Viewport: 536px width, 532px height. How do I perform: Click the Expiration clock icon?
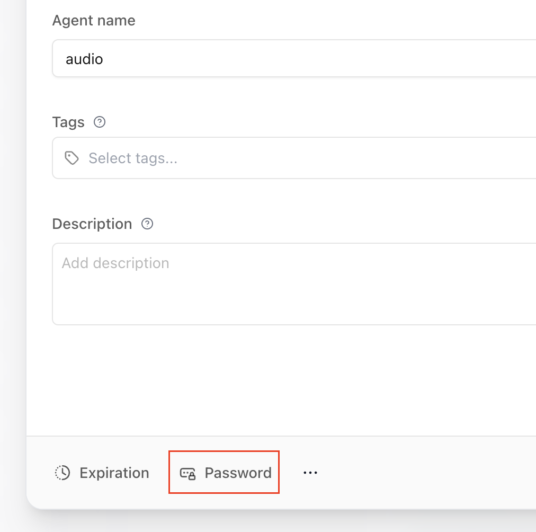coord(62,473)
